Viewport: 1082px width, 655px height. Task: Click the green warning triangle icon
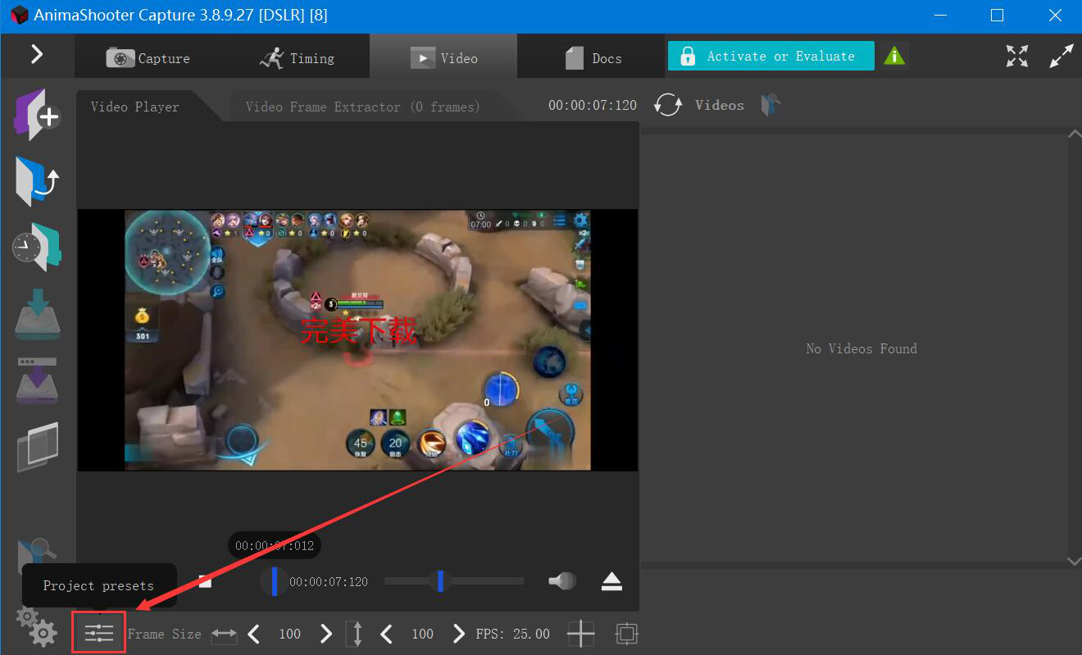[x=894, y=56]
